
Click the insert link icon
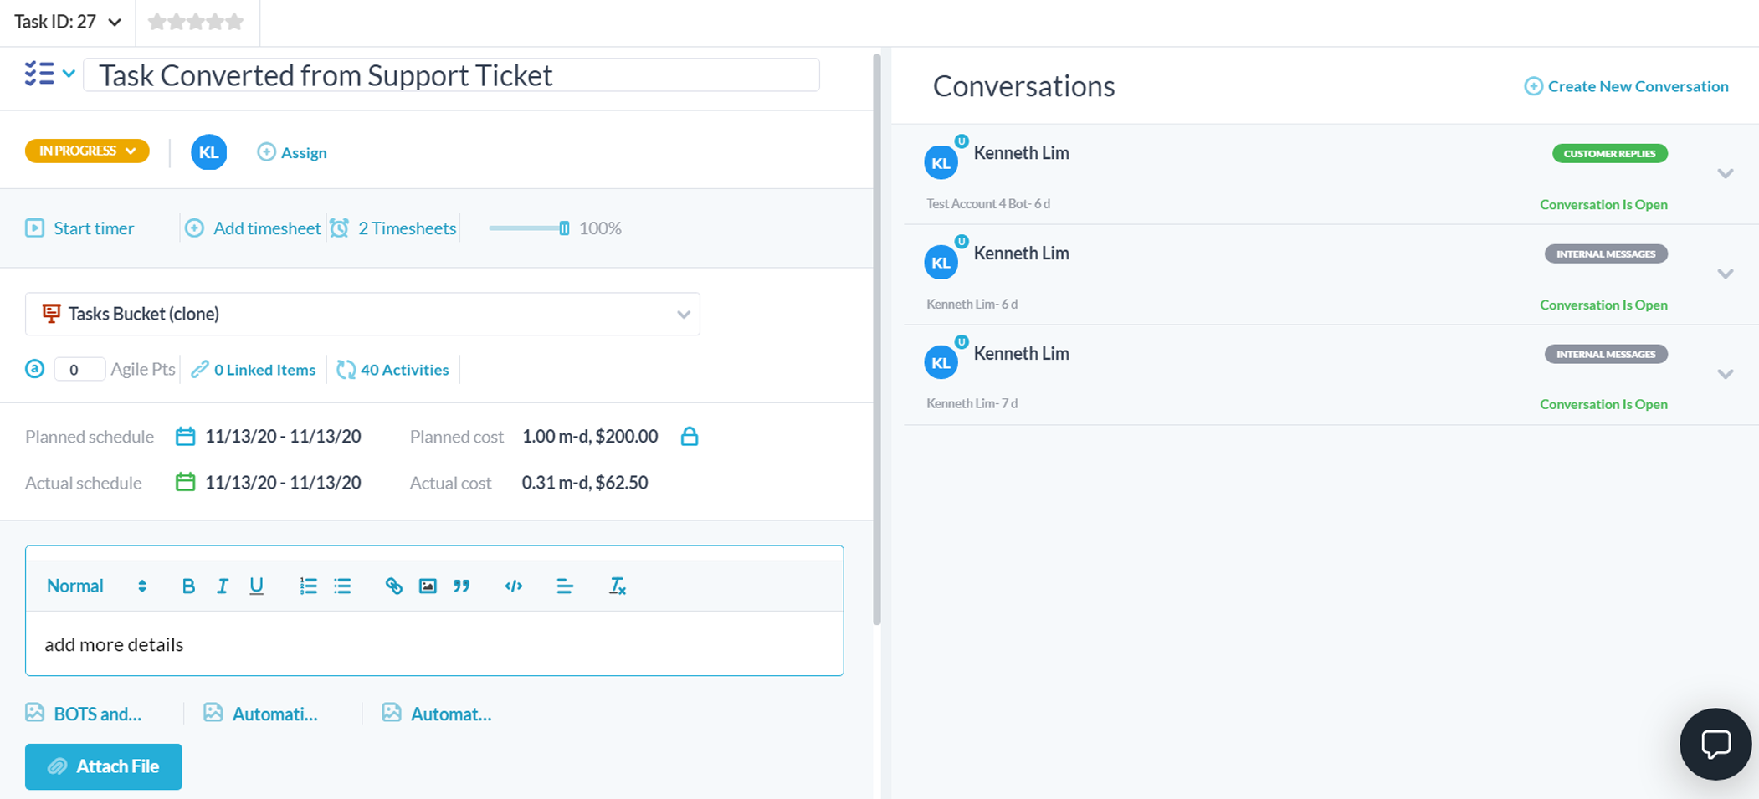393,586
